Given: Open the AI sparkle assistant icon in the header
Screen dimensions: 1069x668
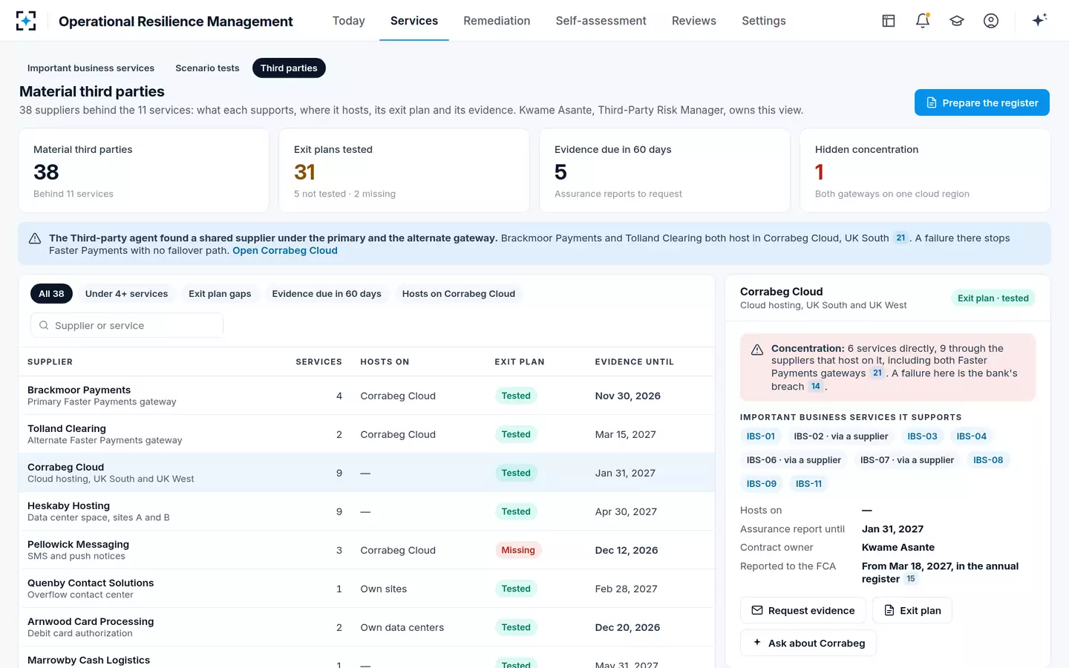Looking at the screenshot, I should (x=1039, y=20).
